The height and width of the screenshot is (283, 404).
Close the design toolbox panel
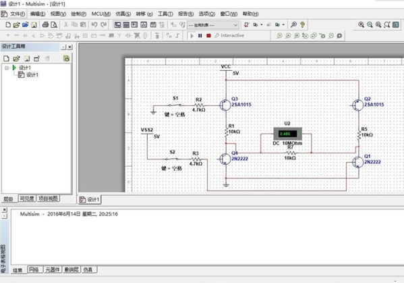coord(70,47)
